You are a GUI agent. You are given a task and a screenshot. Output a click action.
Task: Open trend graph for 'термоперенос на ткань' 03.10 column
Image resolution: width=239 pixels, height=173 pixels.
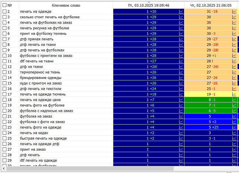click(181, 72)
